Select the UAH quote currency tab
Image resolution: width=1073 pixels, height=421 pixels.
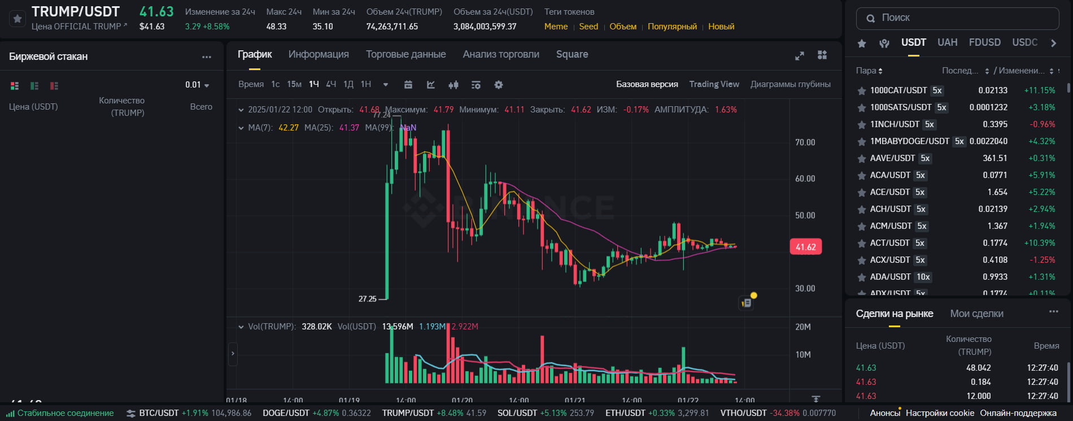[948, 42]
